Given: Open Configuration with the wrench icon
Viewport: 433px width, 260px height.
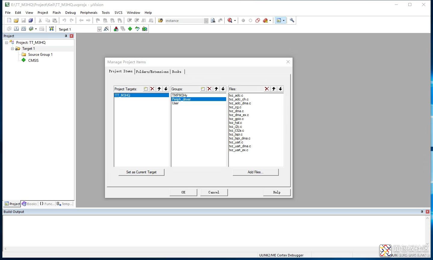Looking at the screenshot, I should tap(292, 20).
